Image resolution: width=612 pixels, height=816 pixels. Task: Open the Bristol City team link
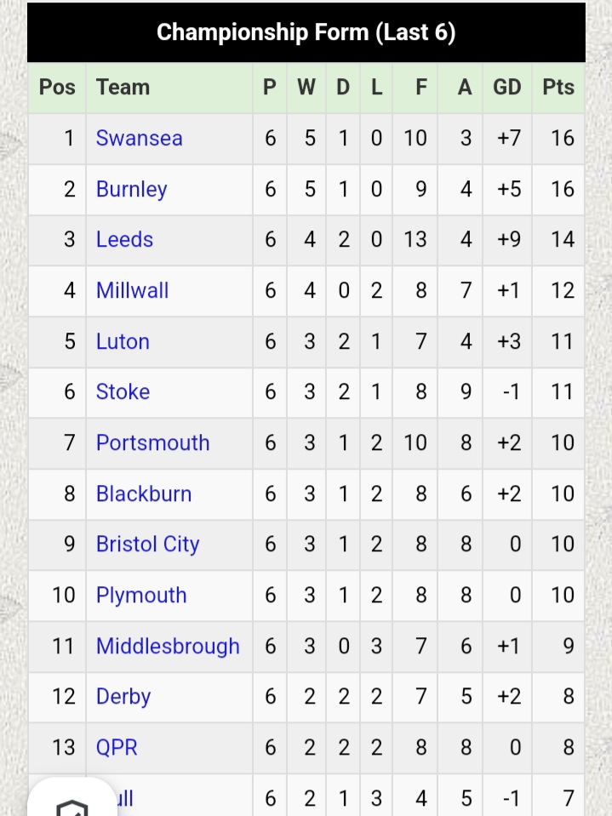(147, 545)
